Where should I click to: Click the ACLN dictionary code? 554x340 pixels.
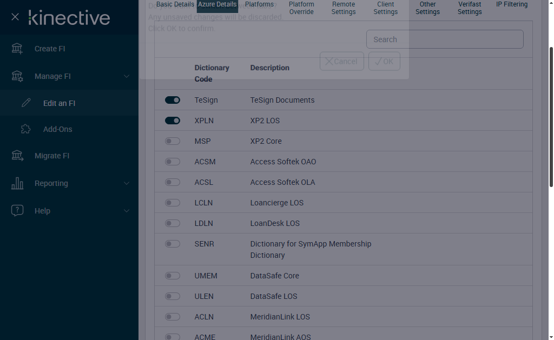coord(204,317)
